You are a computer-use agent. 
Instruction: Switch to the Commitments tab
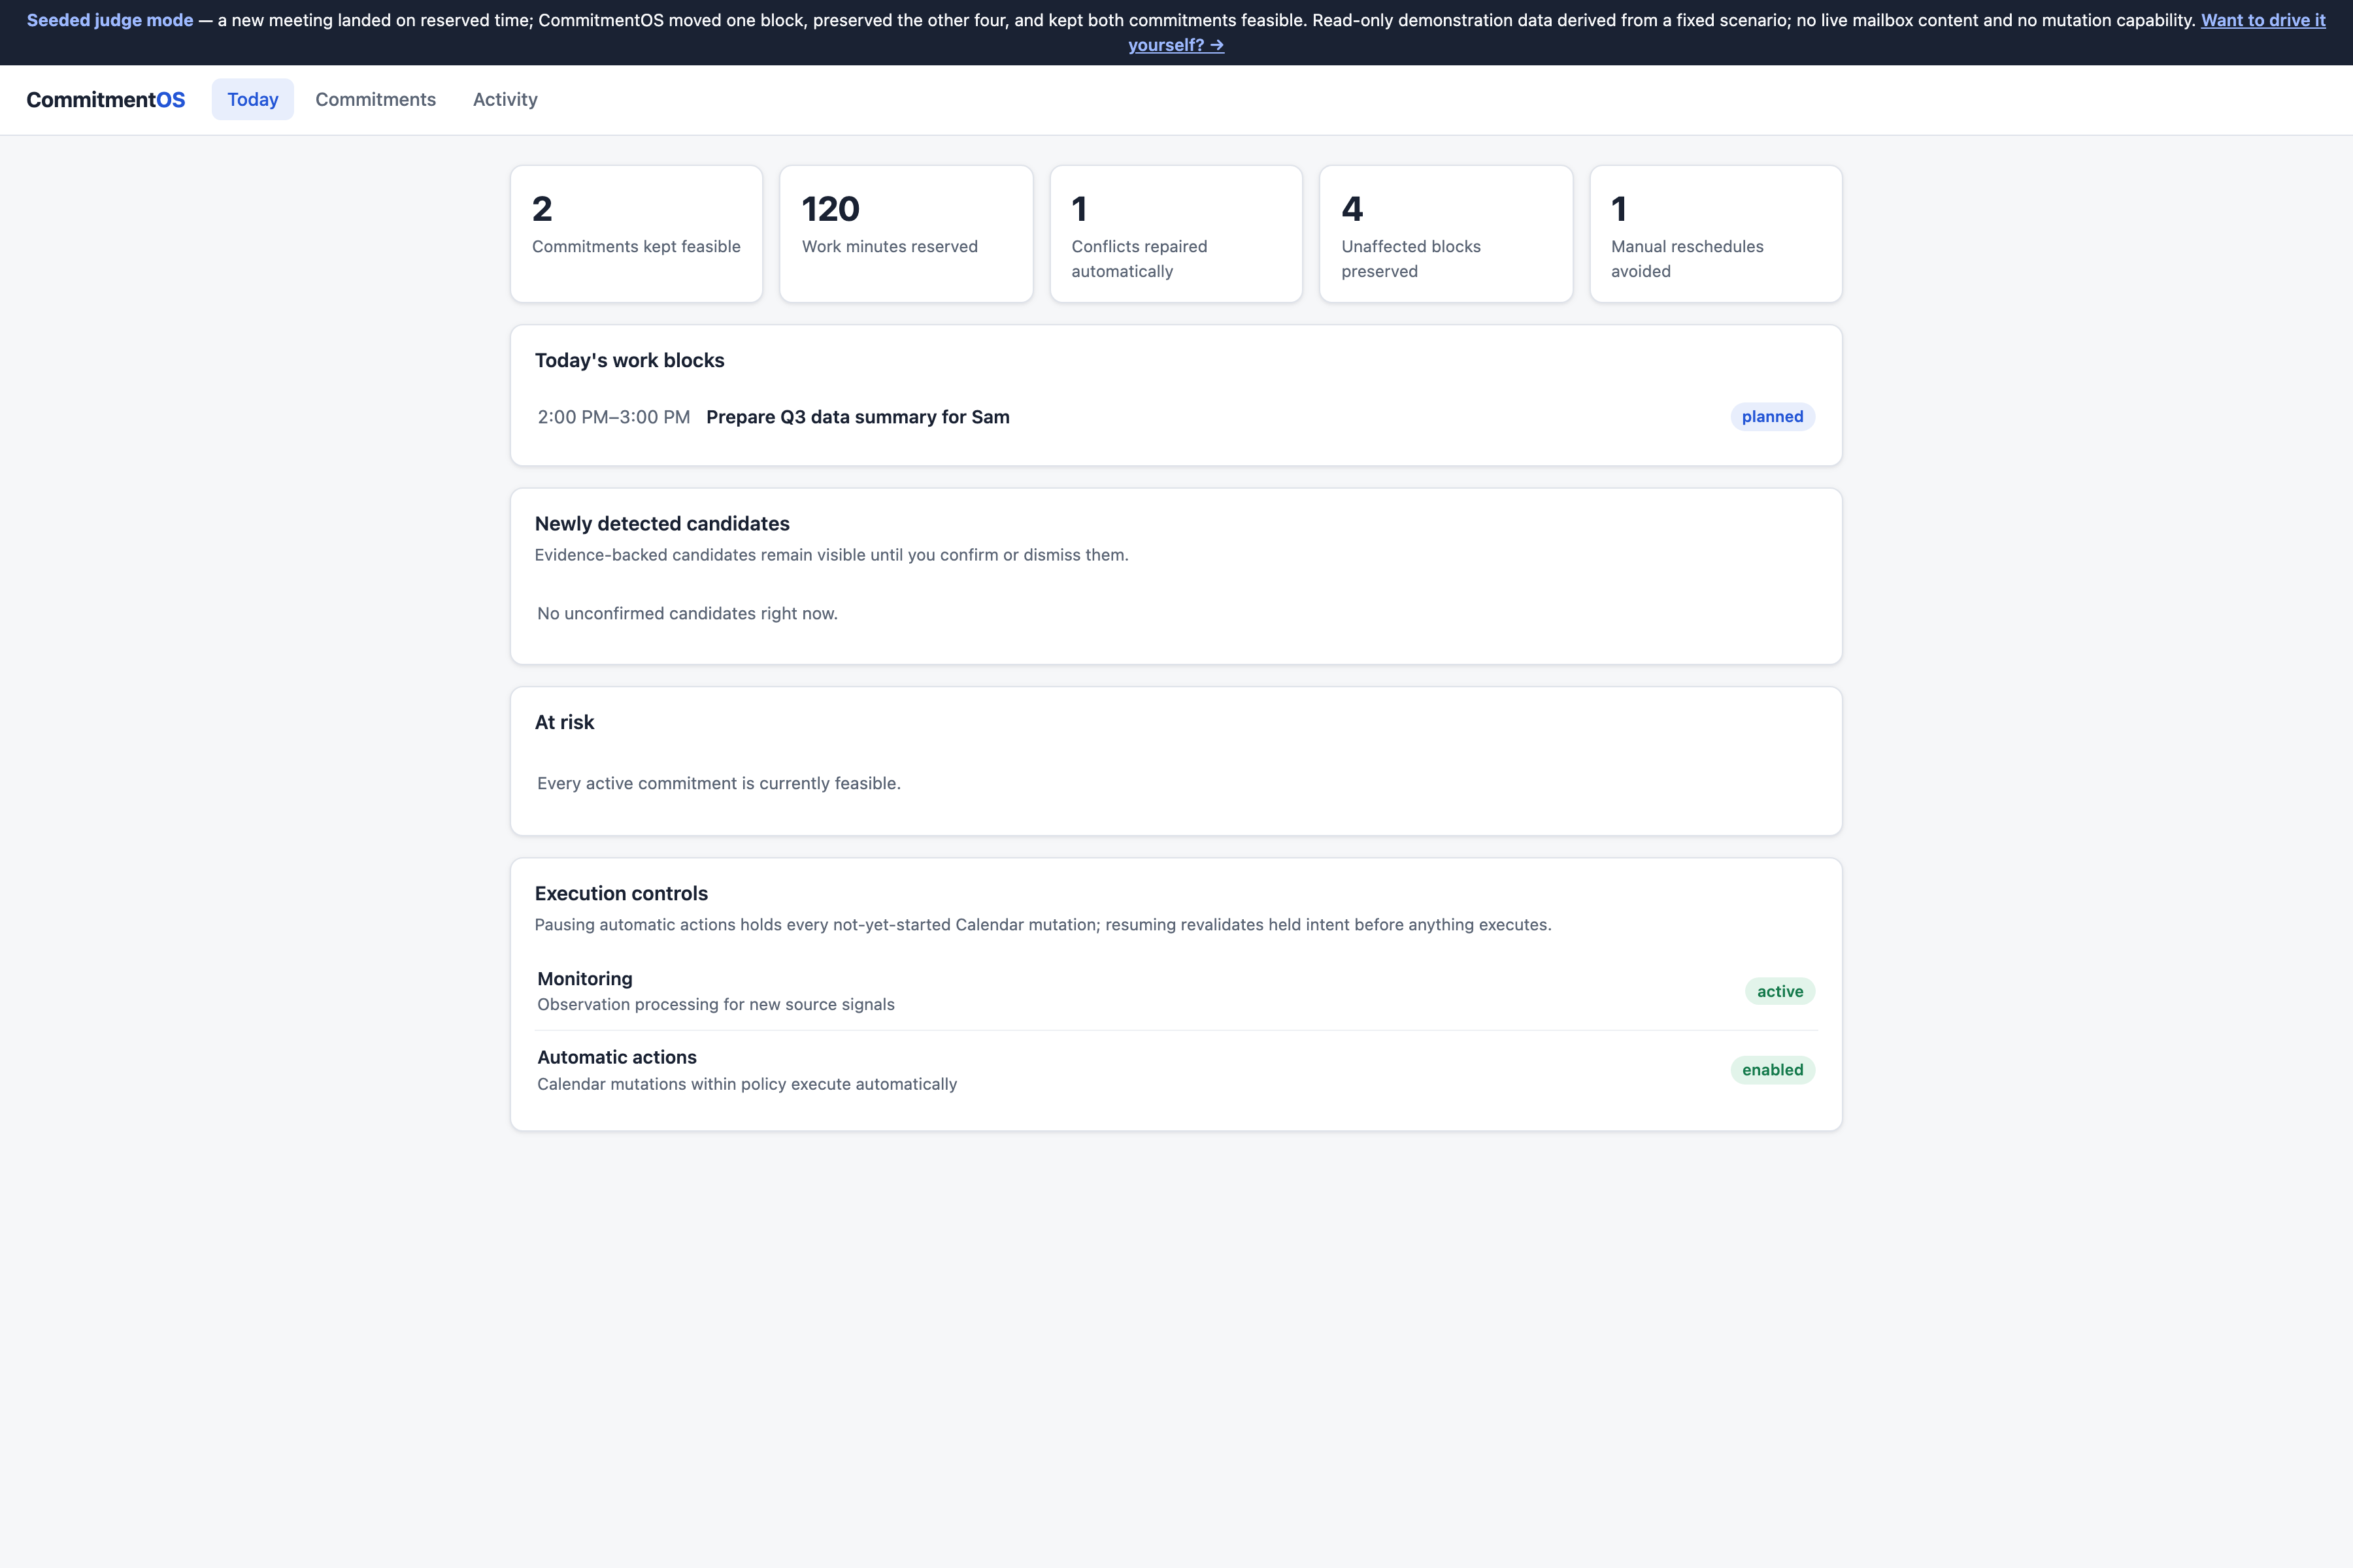click(375, 99)
